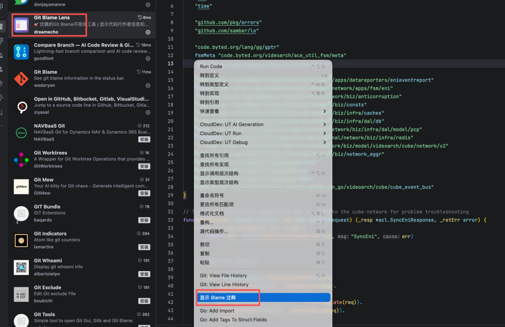
Task: Click line number 29 in gutter
Action: (x=170, y=195)
